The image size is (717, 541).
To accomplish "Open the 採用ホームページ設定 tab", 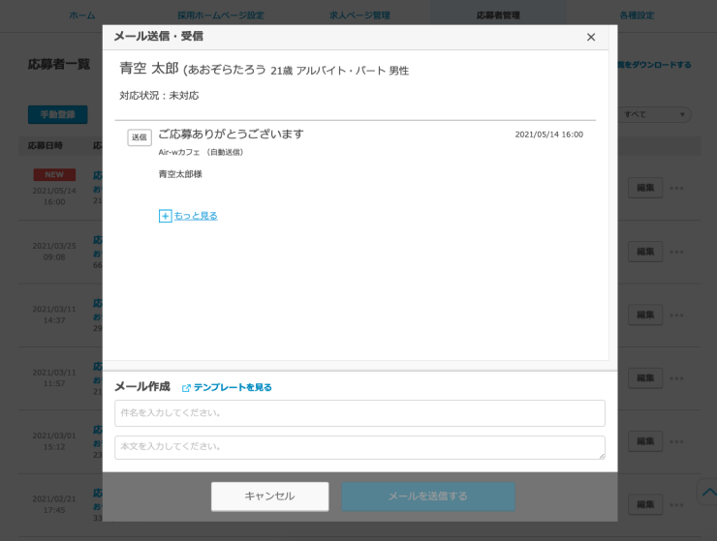I will [x=221, y=15].
